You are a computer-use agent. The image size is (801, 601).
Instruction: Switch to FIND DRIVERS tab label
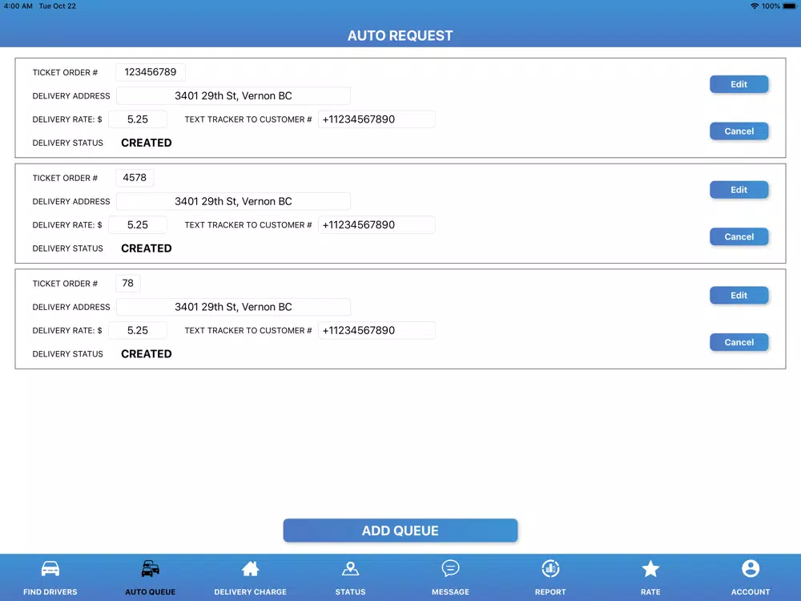tap(50, 592)
